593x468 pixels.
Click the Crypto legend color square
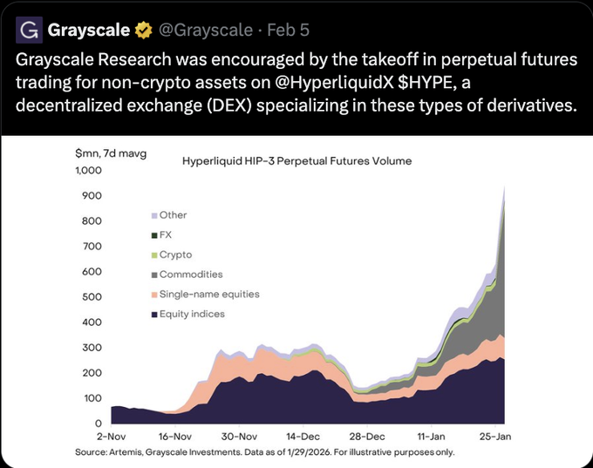pyautogui.click(x=154, y=254)
